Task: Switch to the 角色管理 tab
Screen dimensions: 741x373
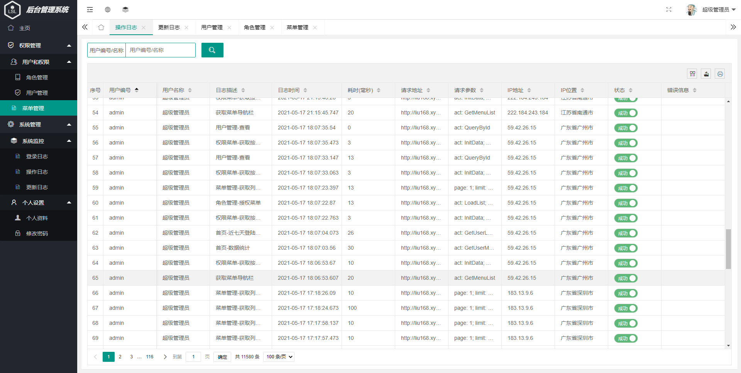Action: point(254,27)
